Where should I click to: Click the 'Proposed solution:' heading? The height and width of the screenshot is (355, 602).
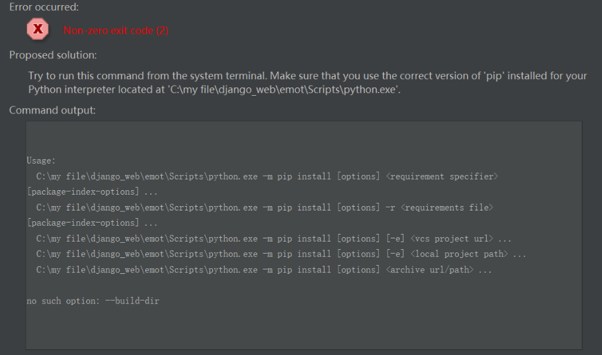[53, 55]
